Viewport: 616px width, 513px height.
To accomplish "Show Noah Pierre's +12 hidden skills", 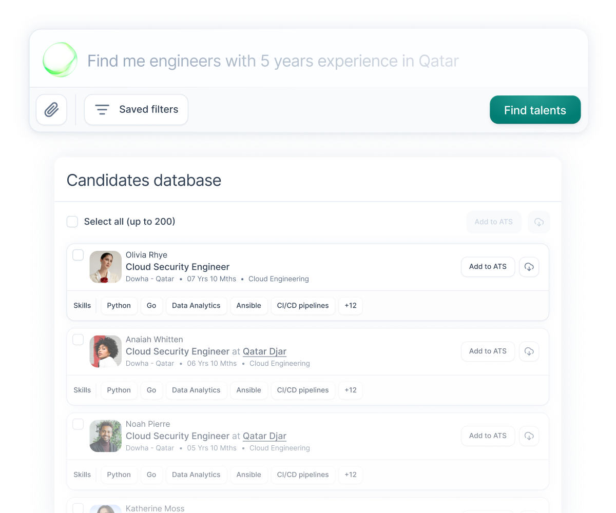I will click(x=351, y=475).
